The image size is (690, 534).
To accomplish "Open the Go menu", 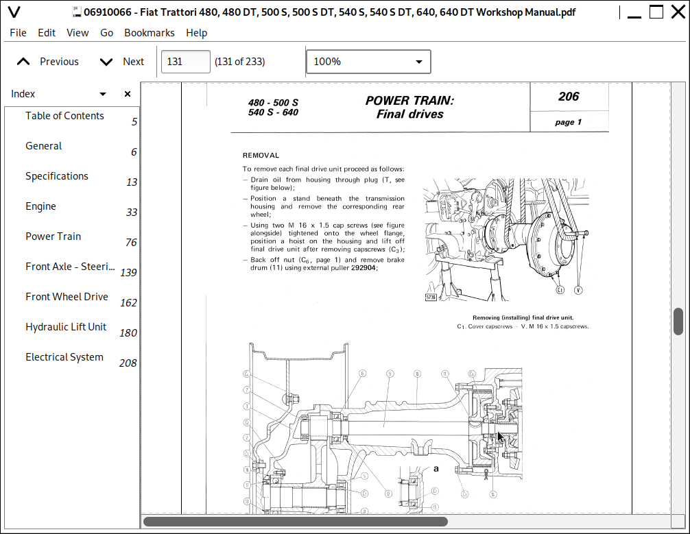I will click(106, 32).
